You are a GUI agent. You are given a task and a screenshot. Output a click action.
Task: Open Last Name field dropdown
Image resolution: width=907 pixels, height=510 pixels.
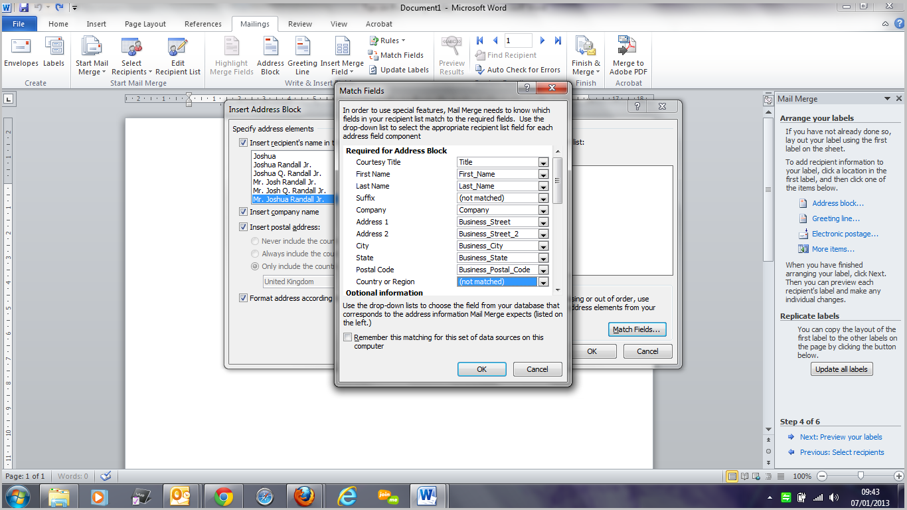pyautogui.click(x=543, y=186)
